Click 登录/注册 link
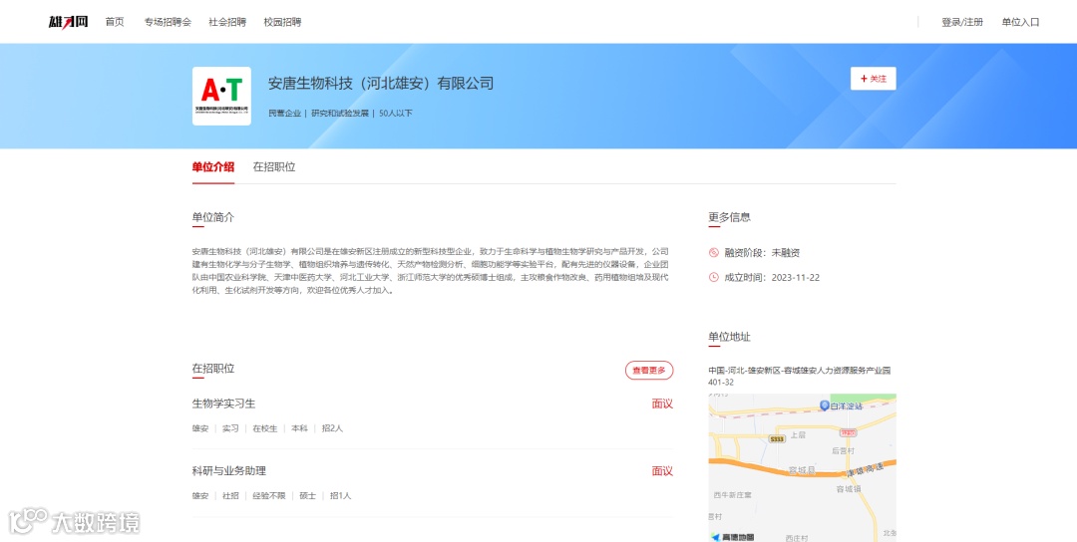 [x=962, y=22]
